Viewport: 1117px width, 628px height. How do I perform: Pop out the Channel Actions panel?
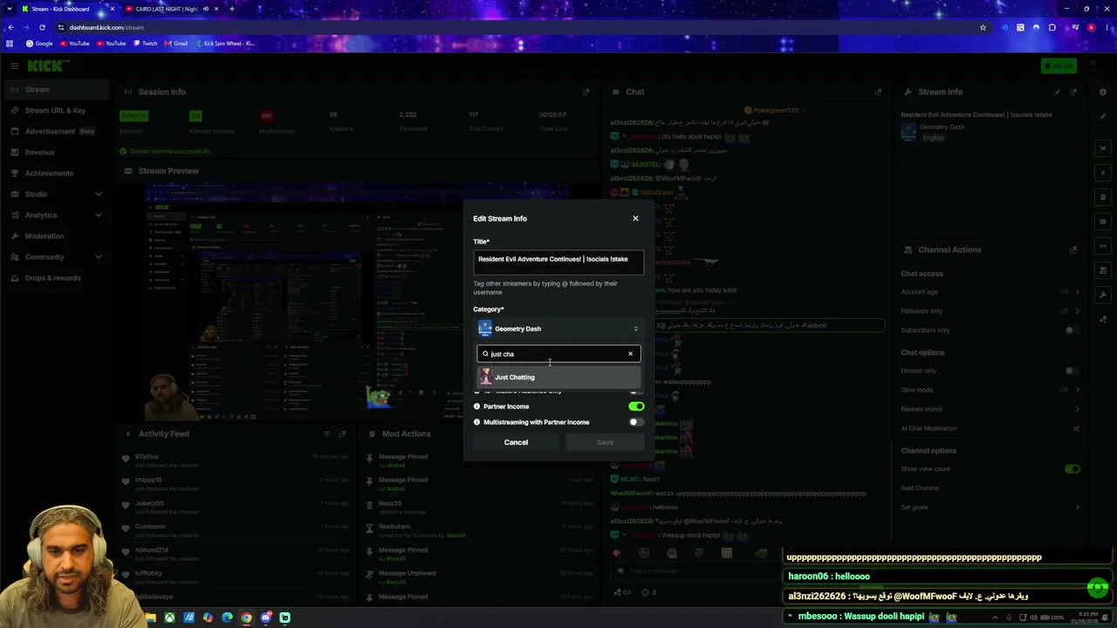(x=1073, y=249)
